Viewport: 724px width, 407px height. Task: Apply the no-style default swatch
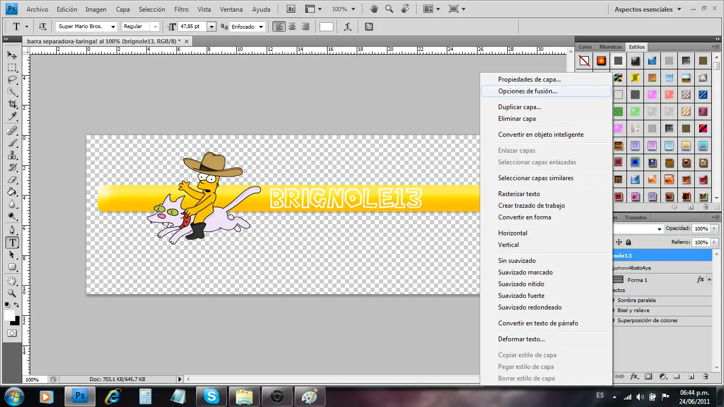point(584,60)
